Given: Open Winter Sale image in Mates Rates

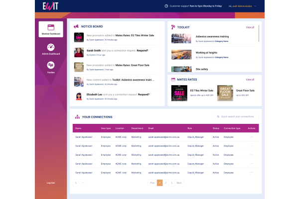Looking at the screenshot, I should 179,93.
